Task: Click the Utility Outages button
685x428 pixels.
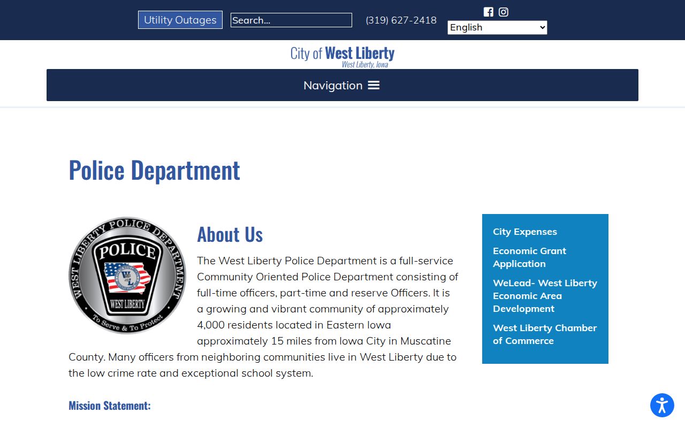Action: [180, 20]
